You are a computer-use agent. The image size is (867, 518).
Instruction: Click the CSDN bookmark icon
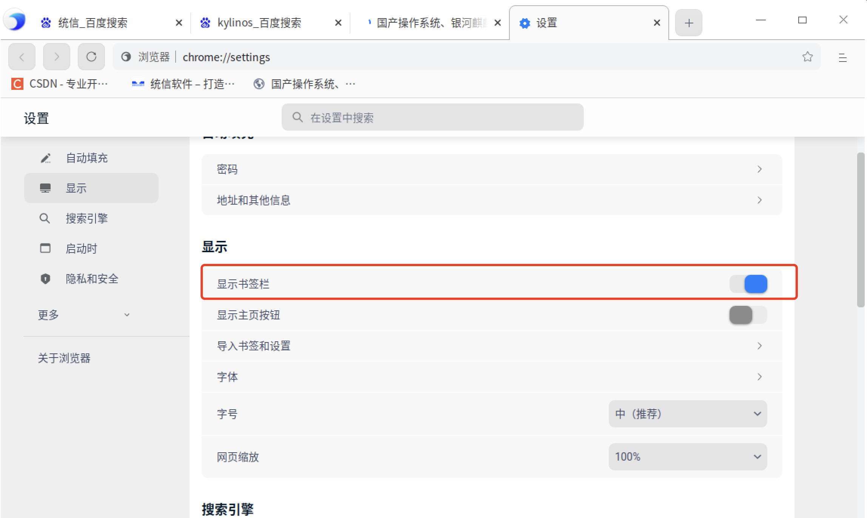17,84
